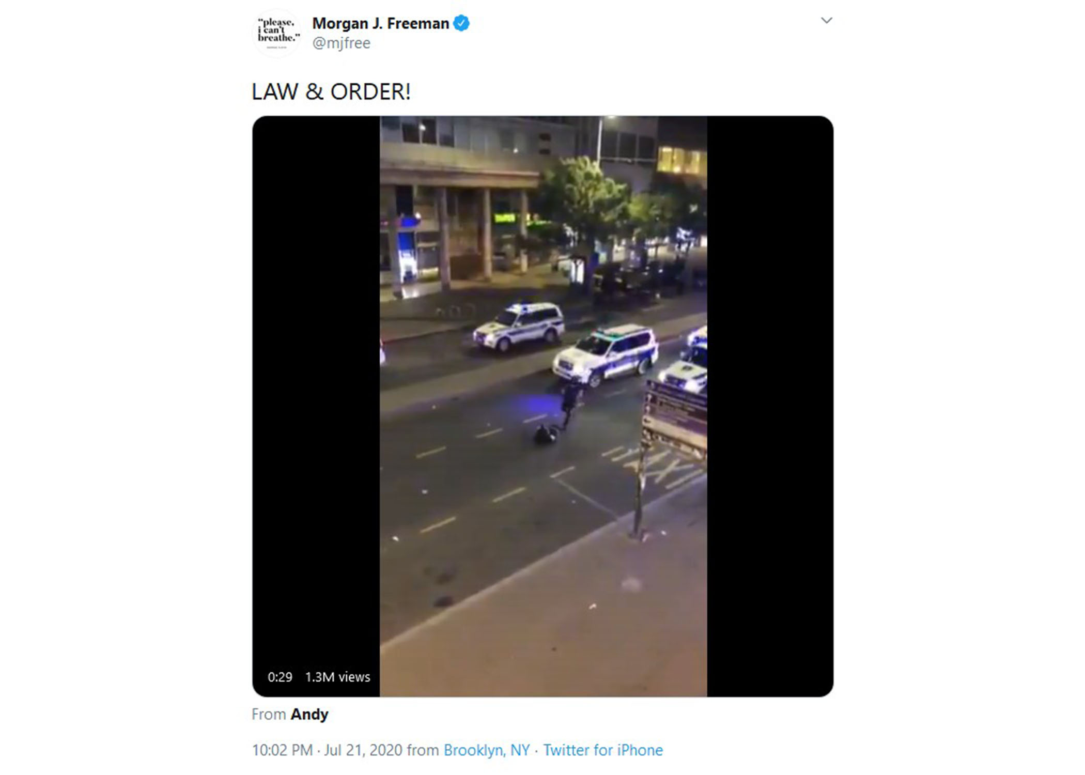Open the video source "Andy" link
This screenshot has width=1085, height=775.
click(309, 714)
